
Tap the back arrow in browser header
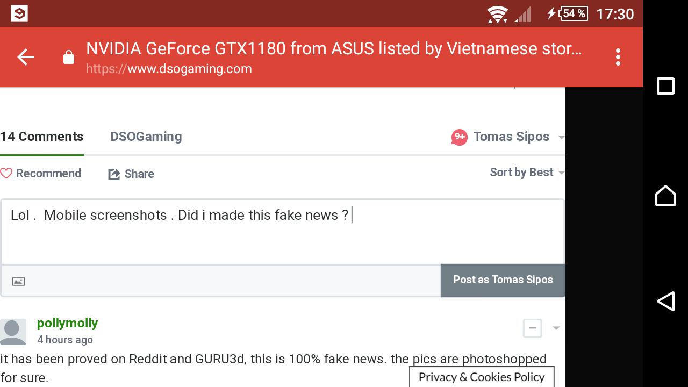(26, 57)
